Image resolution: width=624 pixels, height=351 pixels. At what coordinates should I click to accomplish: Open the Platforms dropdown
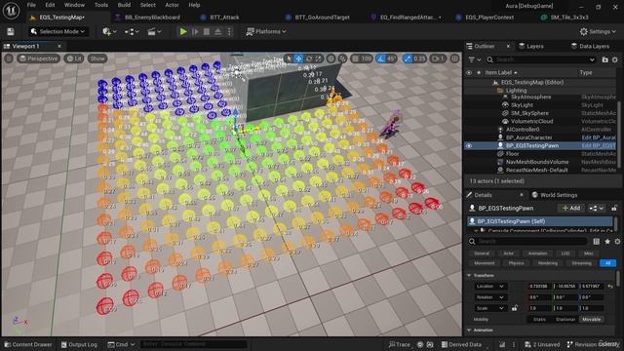266,31
